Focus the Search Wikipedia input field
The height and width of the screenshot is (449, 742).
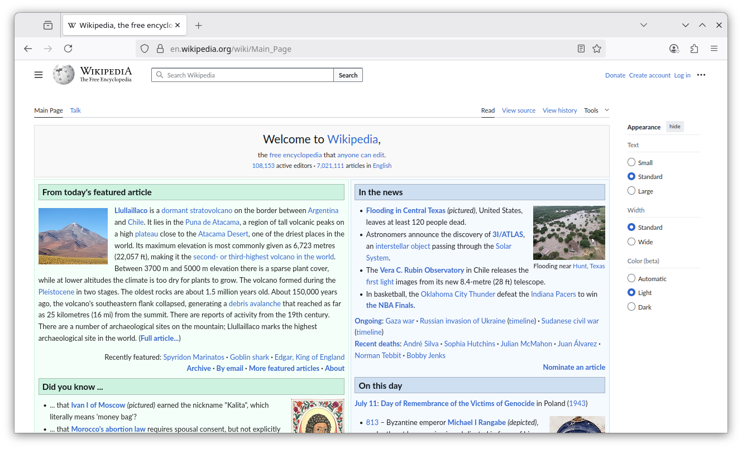242,75
